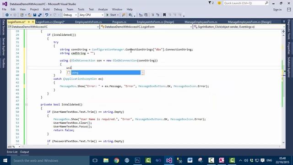Click the Task View taskbar icon

(x=95, y=160)
